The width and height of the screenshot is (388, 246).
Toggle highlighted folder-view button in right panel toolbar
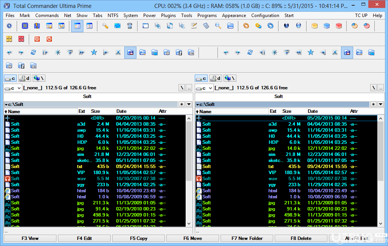347,52
